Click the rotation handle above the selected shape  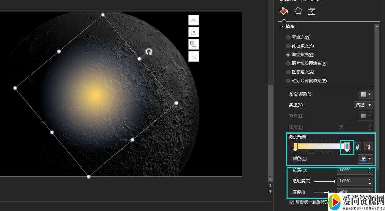(149, 52)
